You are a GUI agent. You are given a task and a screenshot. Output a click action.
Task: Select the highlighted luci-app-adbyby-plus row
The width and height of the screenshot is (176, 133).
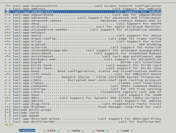[x=83, y=12]
